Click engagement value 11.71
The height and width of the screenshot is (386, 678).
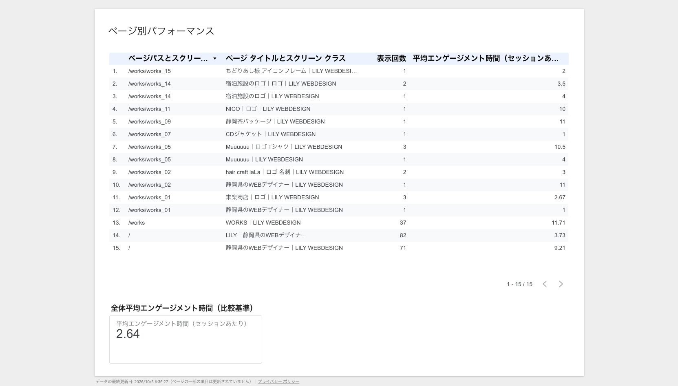coord(559,223)
